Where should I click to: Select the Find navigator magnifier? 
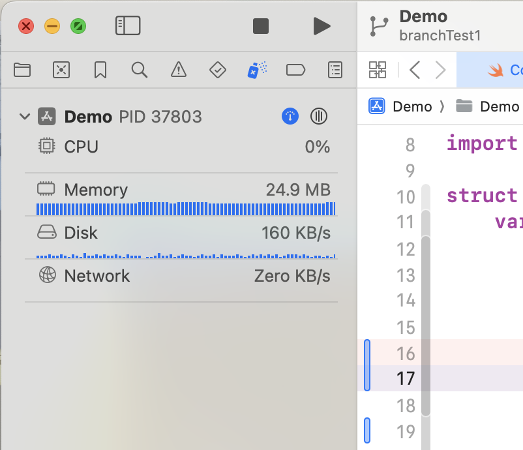(x=139, y=70)
